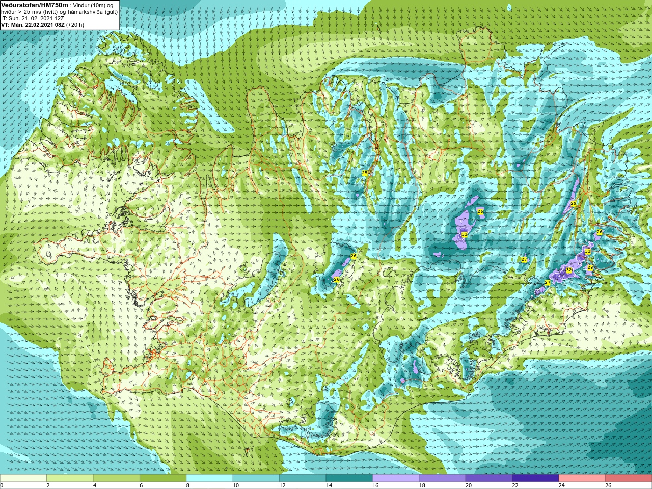The image size is (652, 489).
Task: Click the '(+20 h)' forecast offset text
Action: coord(75,25)
